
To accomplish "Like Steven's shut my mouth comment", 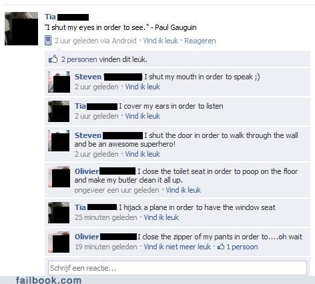I will [x=142, y=87].
